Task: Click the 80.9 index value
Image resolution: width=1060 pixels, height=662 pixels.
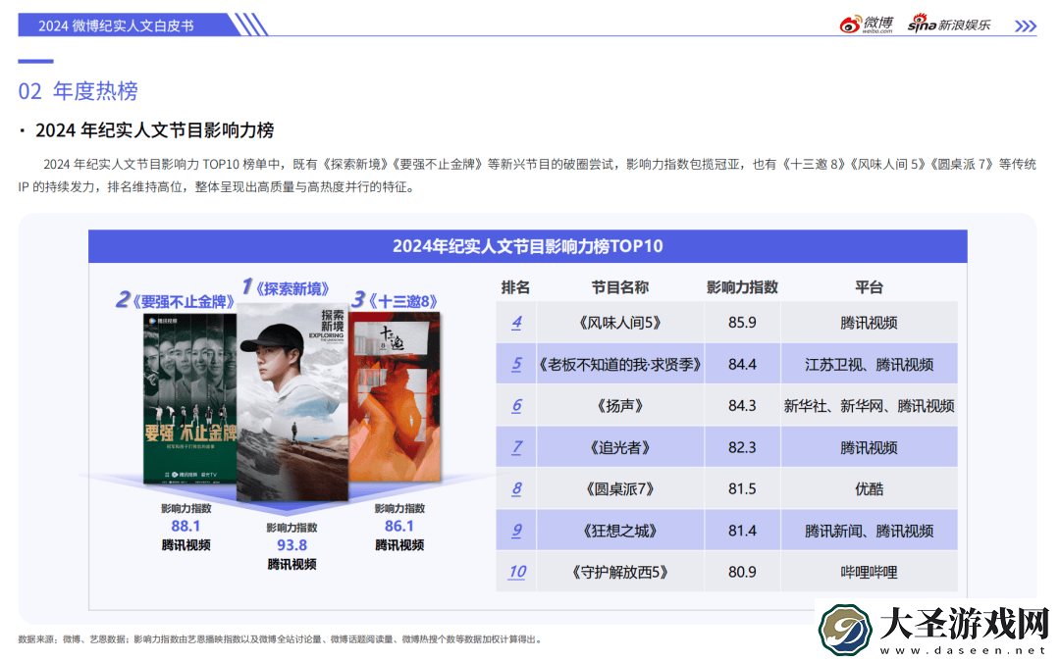Action: point(742,572)
